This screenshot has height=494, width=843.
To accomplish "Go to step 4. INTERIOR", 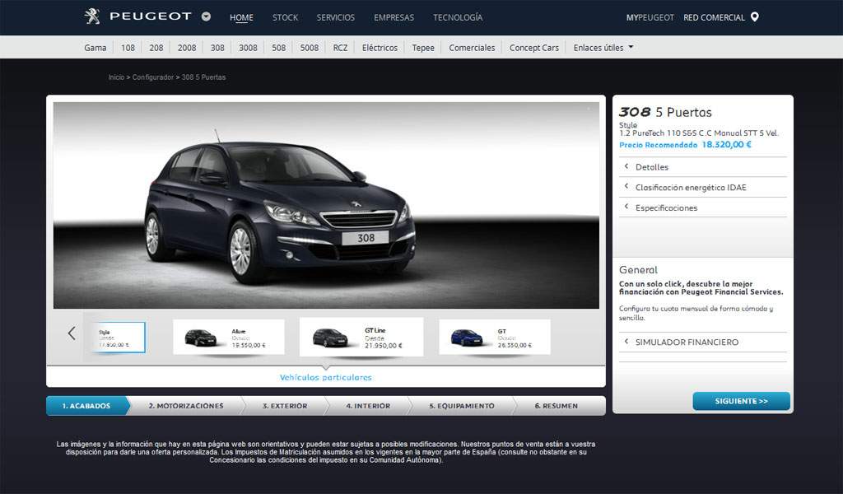I will pos(368,406).
